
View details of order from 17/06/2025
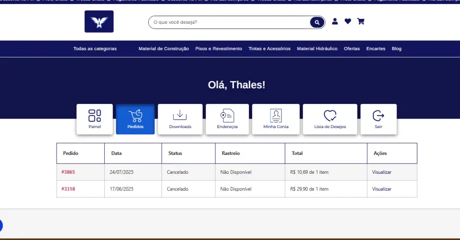pos(381,189)
